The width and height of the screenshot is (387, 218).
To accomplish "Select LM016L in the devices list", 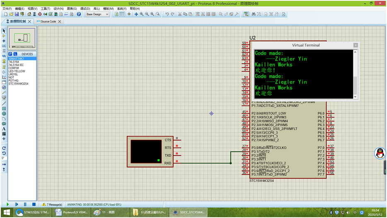I will [x=14, y=74].
